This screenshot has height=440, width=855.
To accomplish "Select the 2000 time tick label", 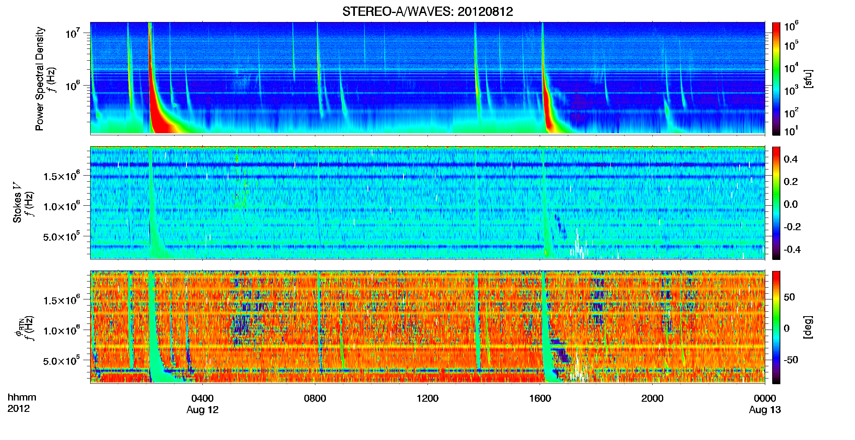I will coord(652,398).
